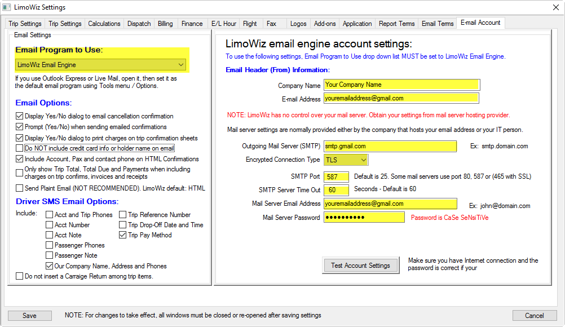Click the LimoWiz app icon in title bar
This screenshot has height=327, width=565.
tap(7, 7)
